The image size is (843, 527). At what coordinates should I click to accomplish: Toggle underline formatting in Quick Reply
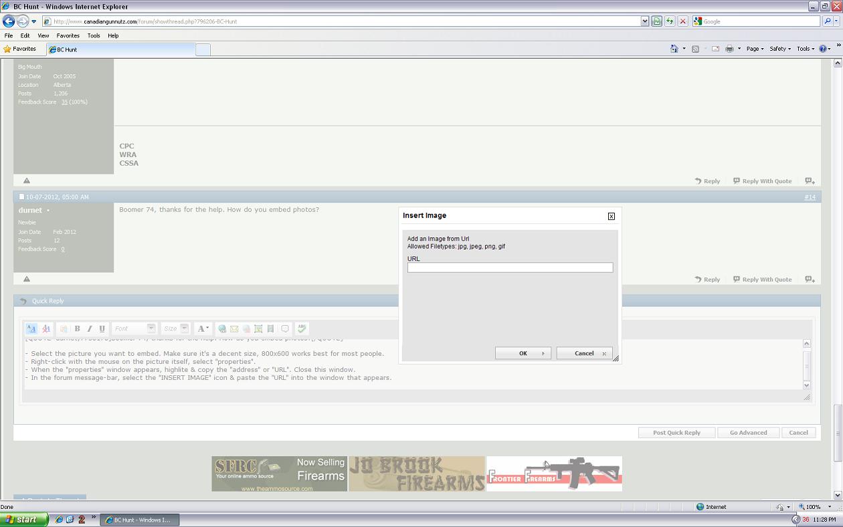102,328
